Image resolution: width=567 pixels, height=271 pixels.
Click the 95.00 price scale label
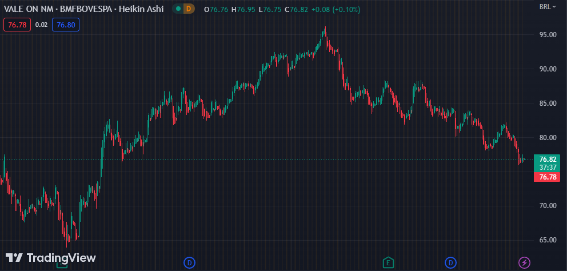[547, 35]
